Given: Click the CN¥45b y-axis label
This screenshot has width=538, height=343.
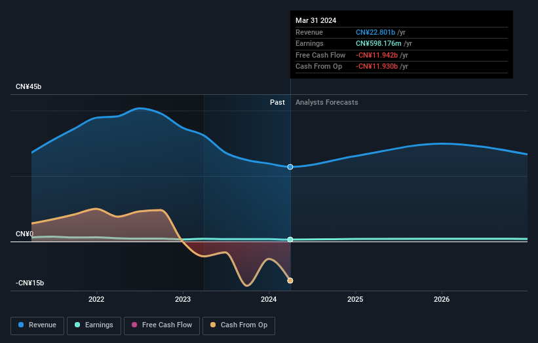Looking at the screenshot, I should 28,86.
